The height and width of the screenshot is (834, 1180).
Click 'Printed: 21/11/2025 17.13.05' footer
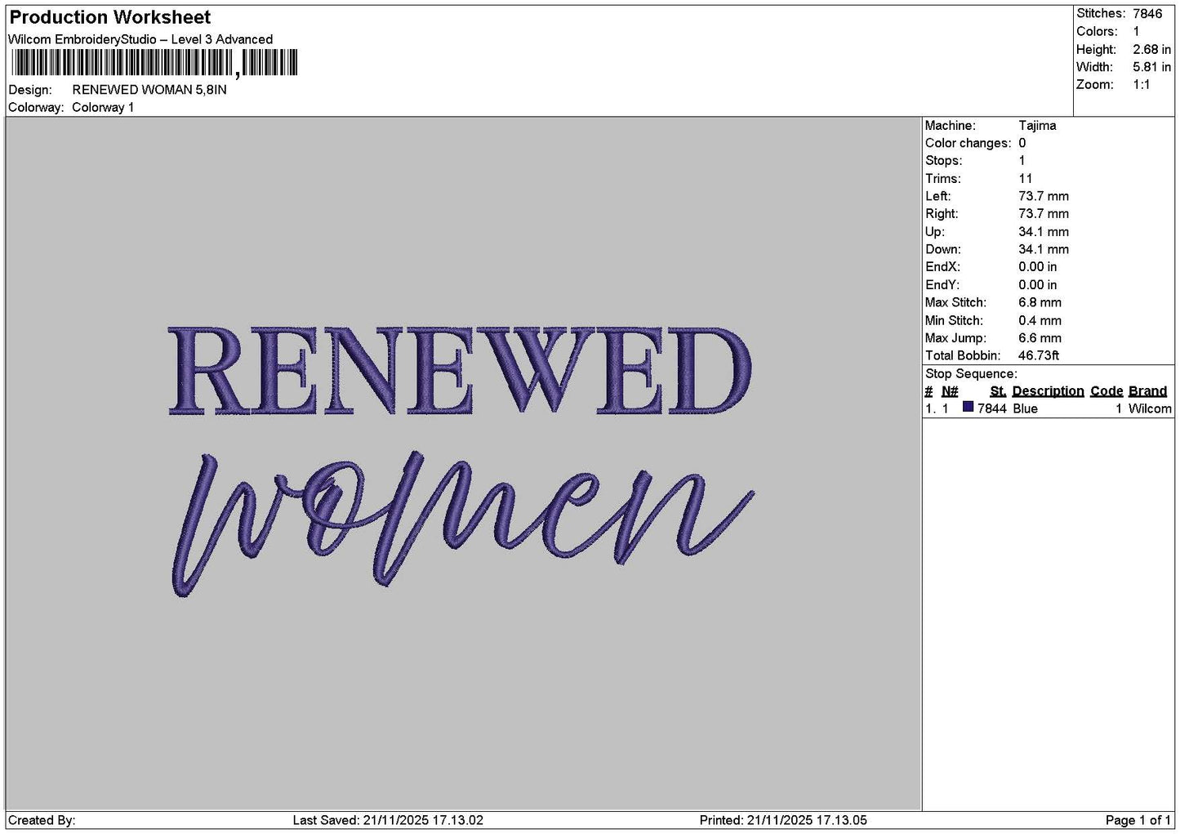click(x=783, y=821)
